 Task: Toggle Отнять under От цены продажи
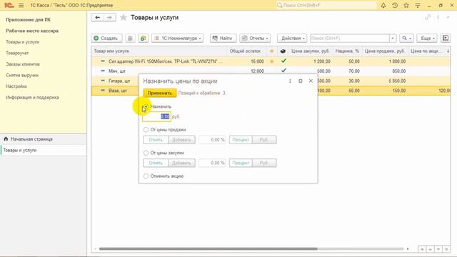(x=156, y=140)
